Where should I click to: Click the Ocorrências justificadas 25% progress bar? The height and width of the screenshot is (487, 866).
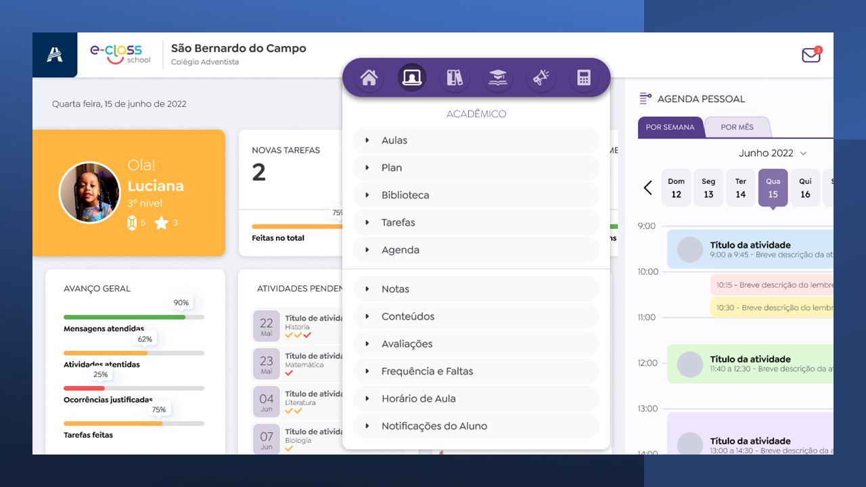pos(134,388)
